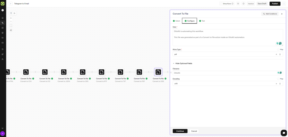Click back arrow beside Telegram to Email
The image size is (288, 137).
click(x=11, y=4)
